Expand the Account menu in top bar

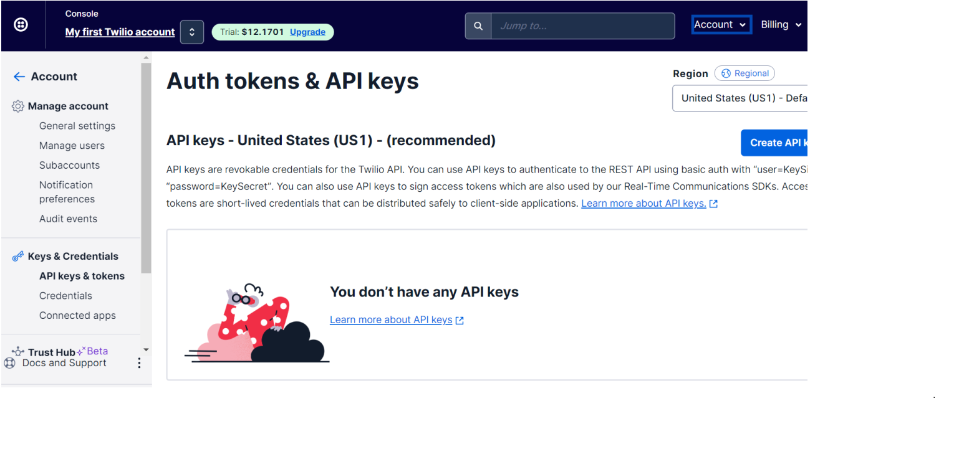click(x=721, y=25)
